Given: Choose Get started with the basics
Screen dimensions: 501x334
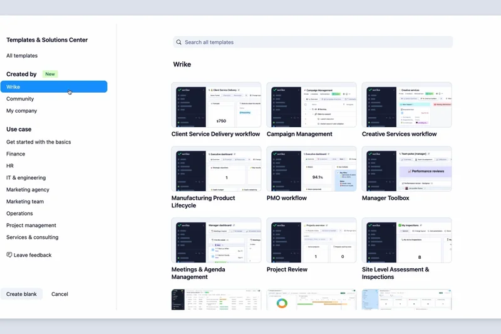Looking at the screenshot, I should [38, 142].
